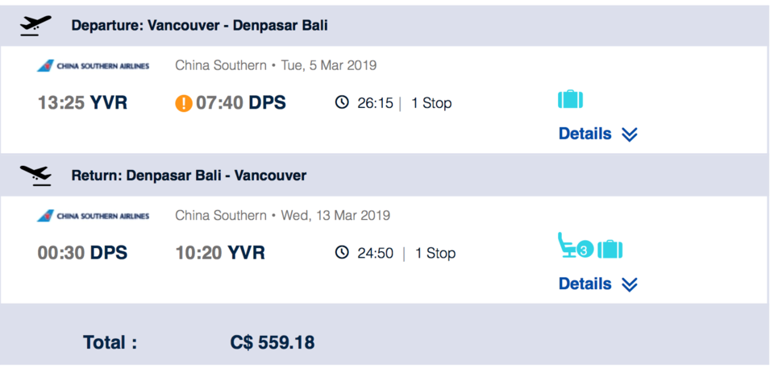Screen dimensions: 774x368
Task: Click the double chevron beside return Details
Action: [x=630, y=284]
